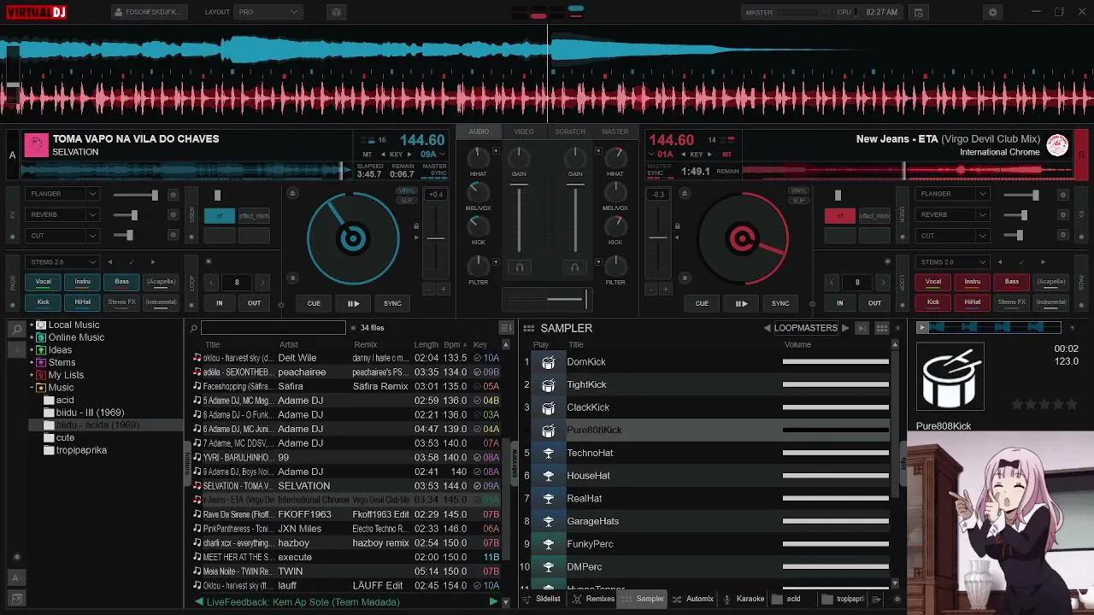Viewport: 1094px width, 615px height.
Task: Eject the track from the left deck
Action: (292, 193)
